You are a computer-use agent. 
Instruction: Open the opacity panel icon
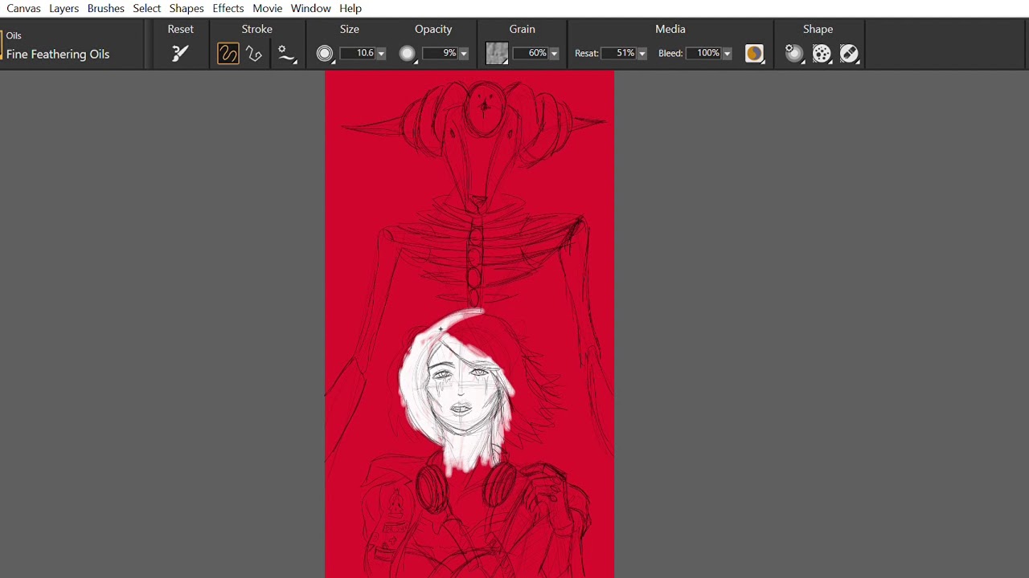tap(408, 54)
